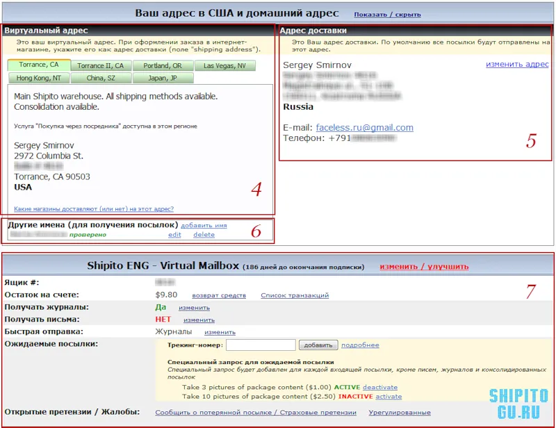Open lost package / insurance claims link
This screenshot has width=556, height=428.
pyautogui.click(x=256, y=413)
